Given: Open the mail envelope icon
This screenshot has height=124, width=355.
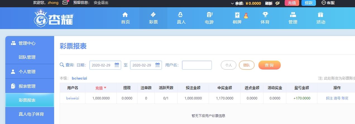Looking at the screenshot, I should (65, 3).
